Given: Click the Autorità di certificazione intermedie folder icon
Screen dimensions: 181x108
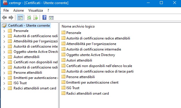Looking at the screenshot, I should point(63,49).
